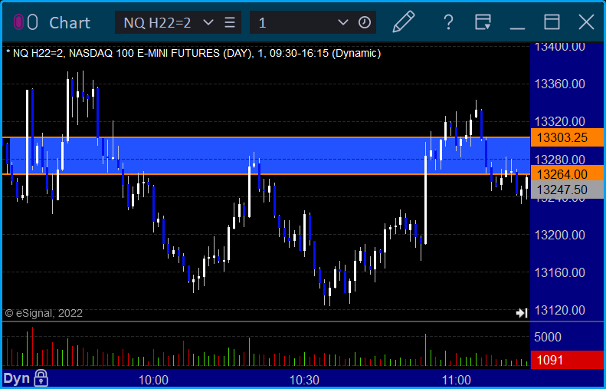Click the purple link-symbol pill icon
606x389 pixels.
click(18, 22)
